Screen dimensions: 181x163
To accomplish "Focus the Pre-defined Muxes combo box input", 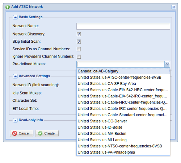I will [x=121, y=64].
